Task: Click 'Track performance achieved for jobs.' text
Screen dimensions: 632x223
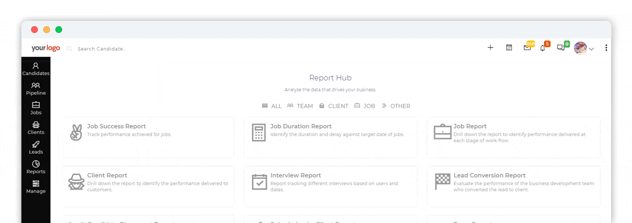Action: (129, 134)
